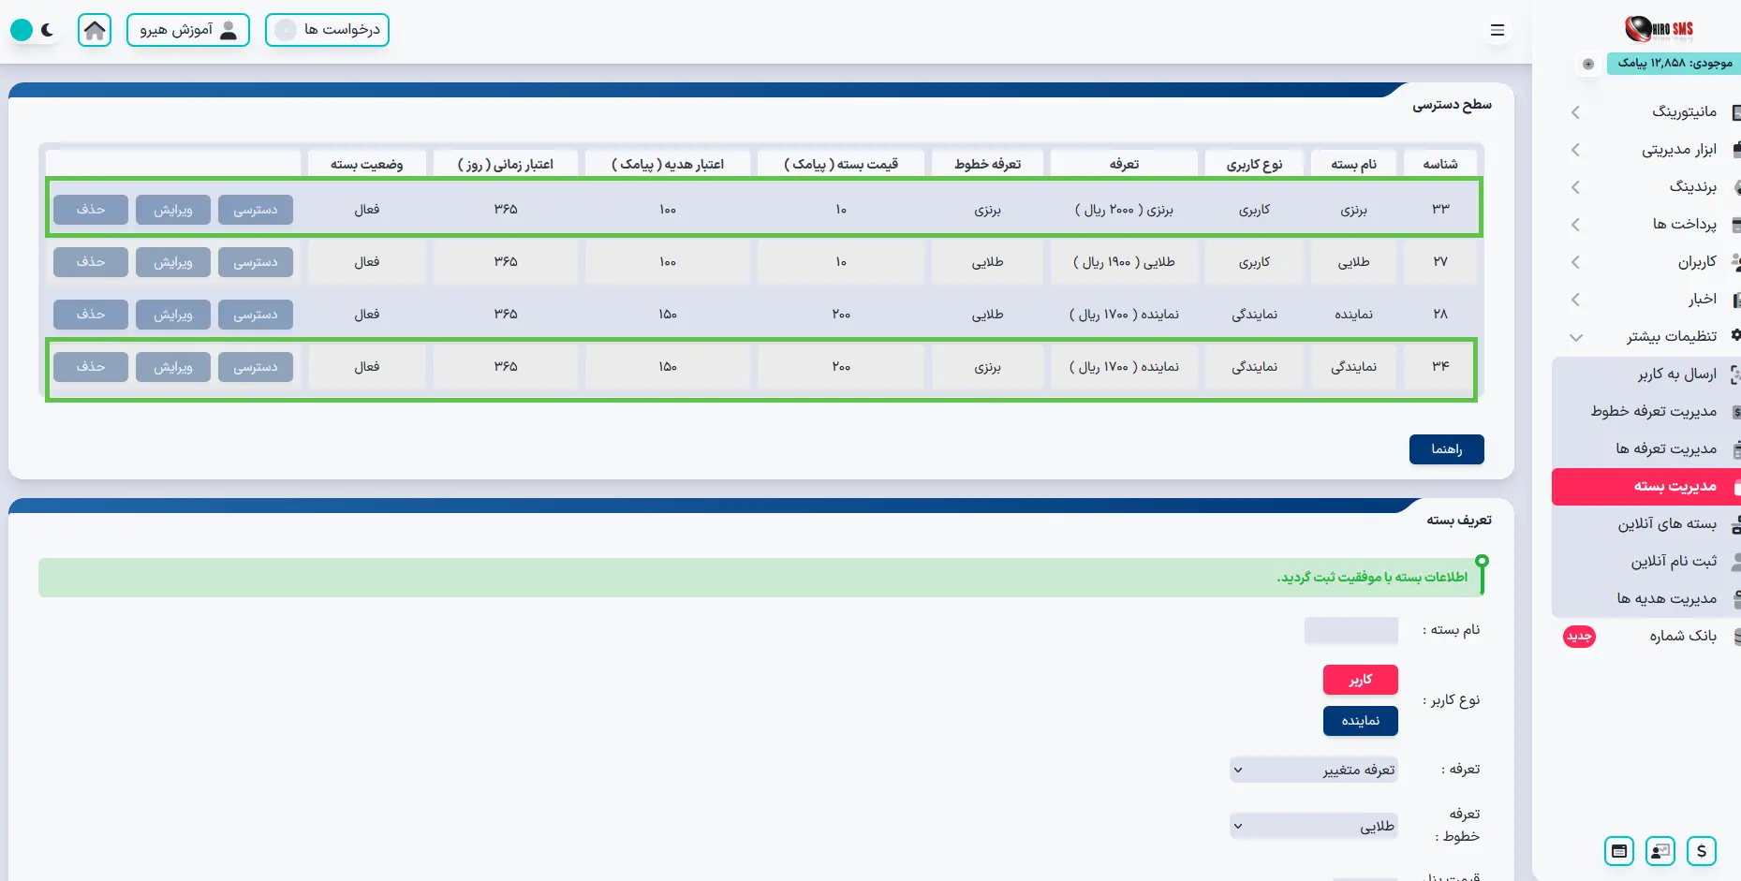The image size is (1741, 881).
Task: Open بسته های آنلاین in the sidebar
Action: tap(1666, 523)
